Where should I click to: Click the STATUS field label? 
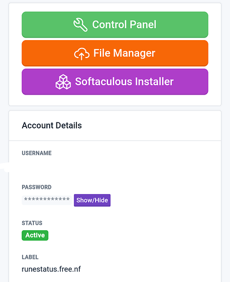32,223
